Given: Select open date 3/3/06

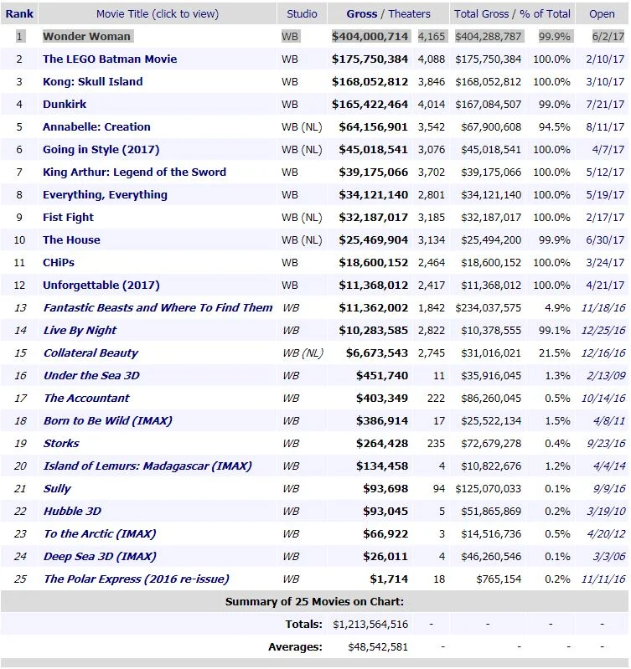Looking at the screenshot, I should coord(609,556).
